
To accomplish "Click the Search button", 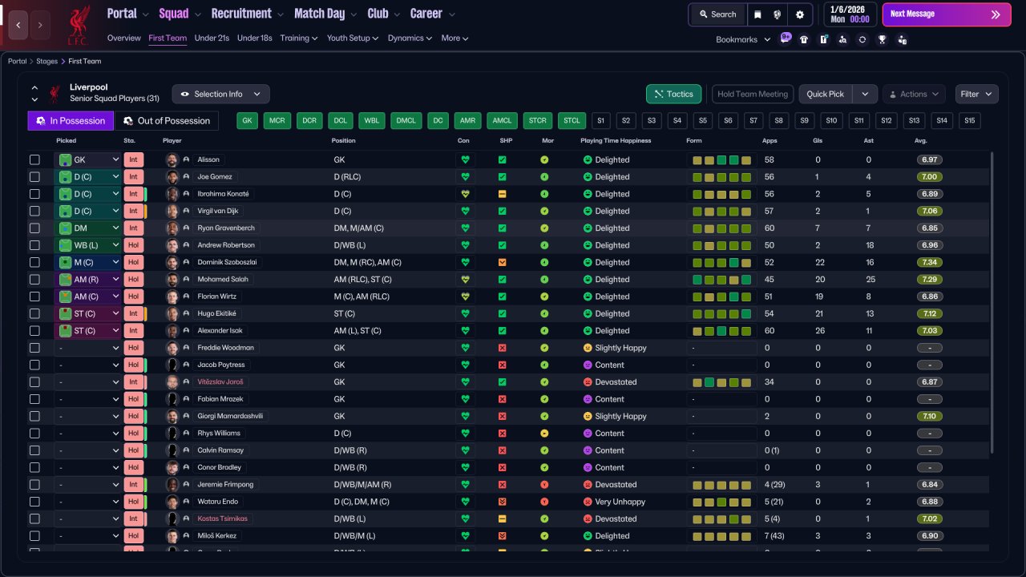I will point(717,14).
